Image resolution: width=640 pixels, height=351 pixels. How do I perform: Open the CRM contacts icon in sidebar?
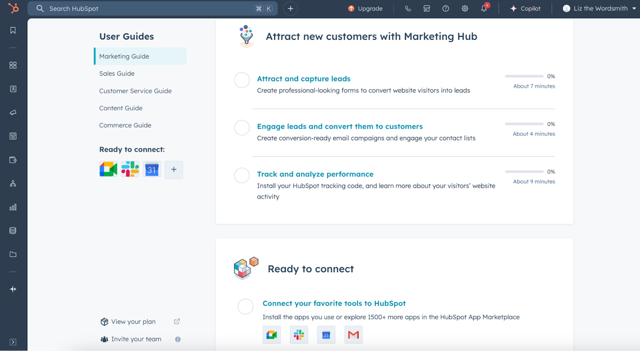pyautogui.click(x=13, y=89)
